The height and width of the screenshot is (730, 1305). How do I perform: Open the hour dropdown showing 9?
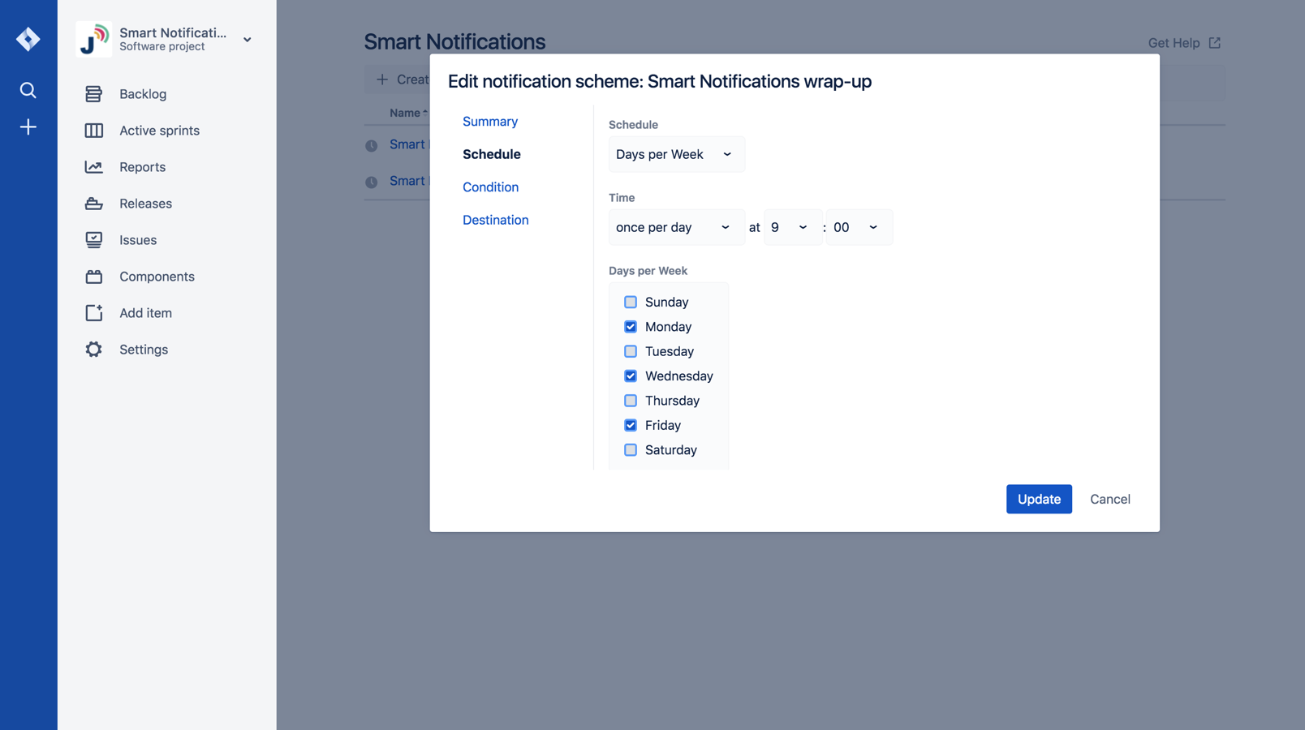792,227
